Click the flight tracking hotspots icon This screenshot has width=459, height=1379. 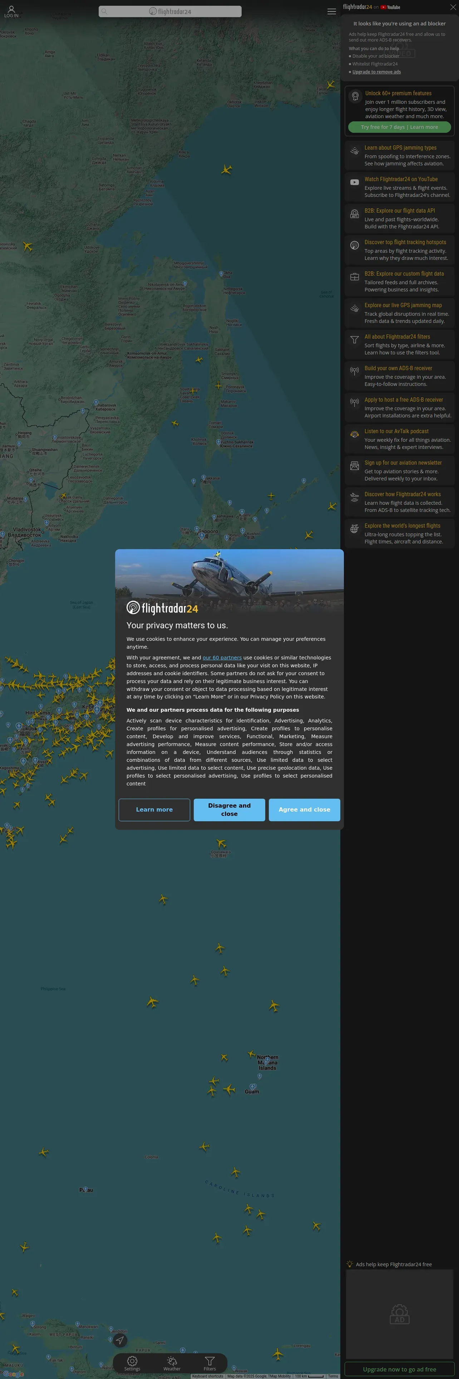pyautogui.click(x=354, y=245)
